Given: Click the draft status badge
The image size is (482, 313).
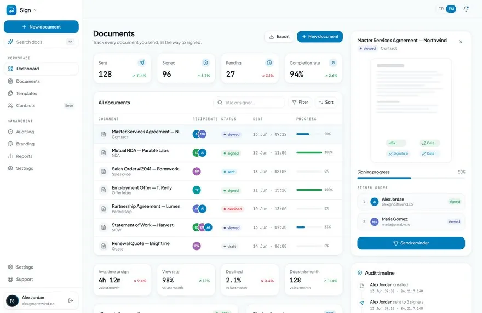Looking at the screenshot, I should click(230, 246).
